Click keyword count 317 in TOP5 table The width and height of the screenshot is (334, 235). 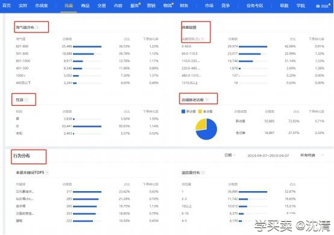point(69,192)
